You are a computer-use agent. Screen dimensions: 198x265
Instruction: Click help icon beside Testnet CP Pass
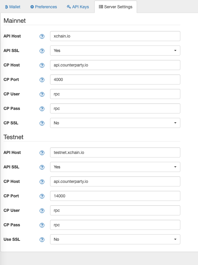click(42, 225)
